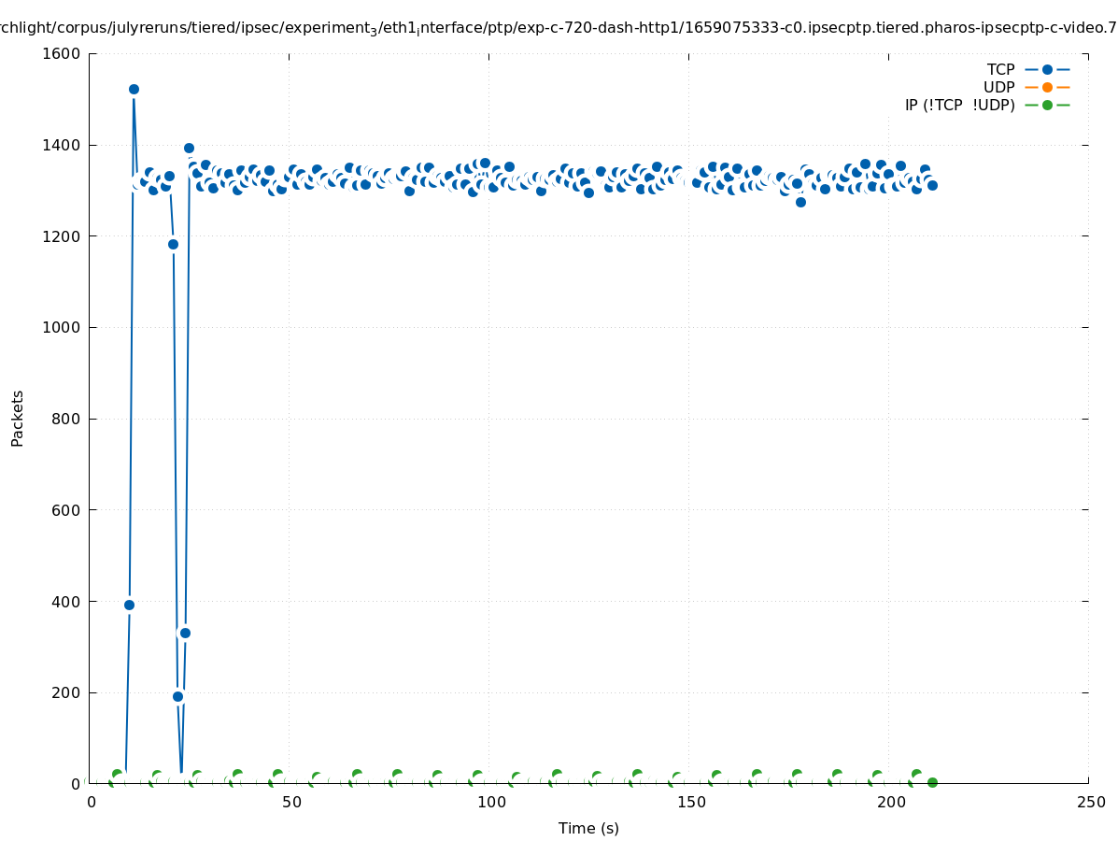Click the 100 x-axis tick label
This screenshot has width=1118, height=841.
pyautogui.click(x=490, y=802)
